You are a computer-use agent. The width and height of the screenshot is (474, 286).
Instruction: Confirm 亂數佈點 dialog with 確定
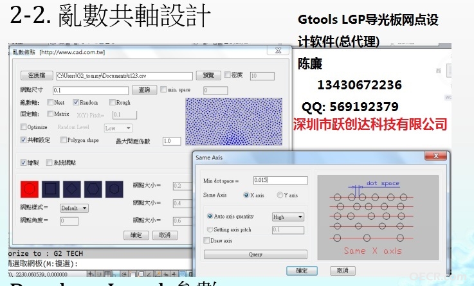(136, 235)
